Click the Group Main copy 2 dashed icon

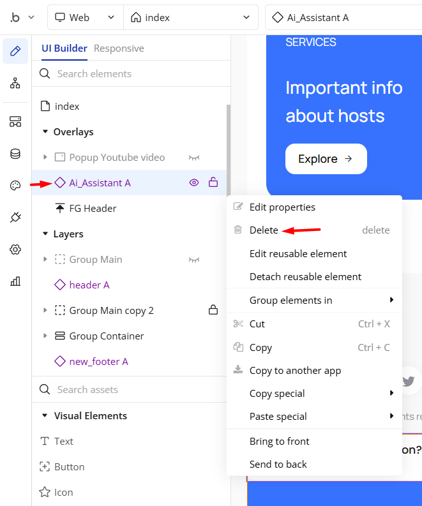[60, 310]
